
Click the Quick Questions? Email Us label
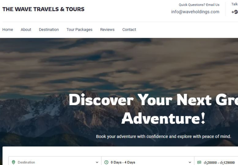tap(199, 5)
